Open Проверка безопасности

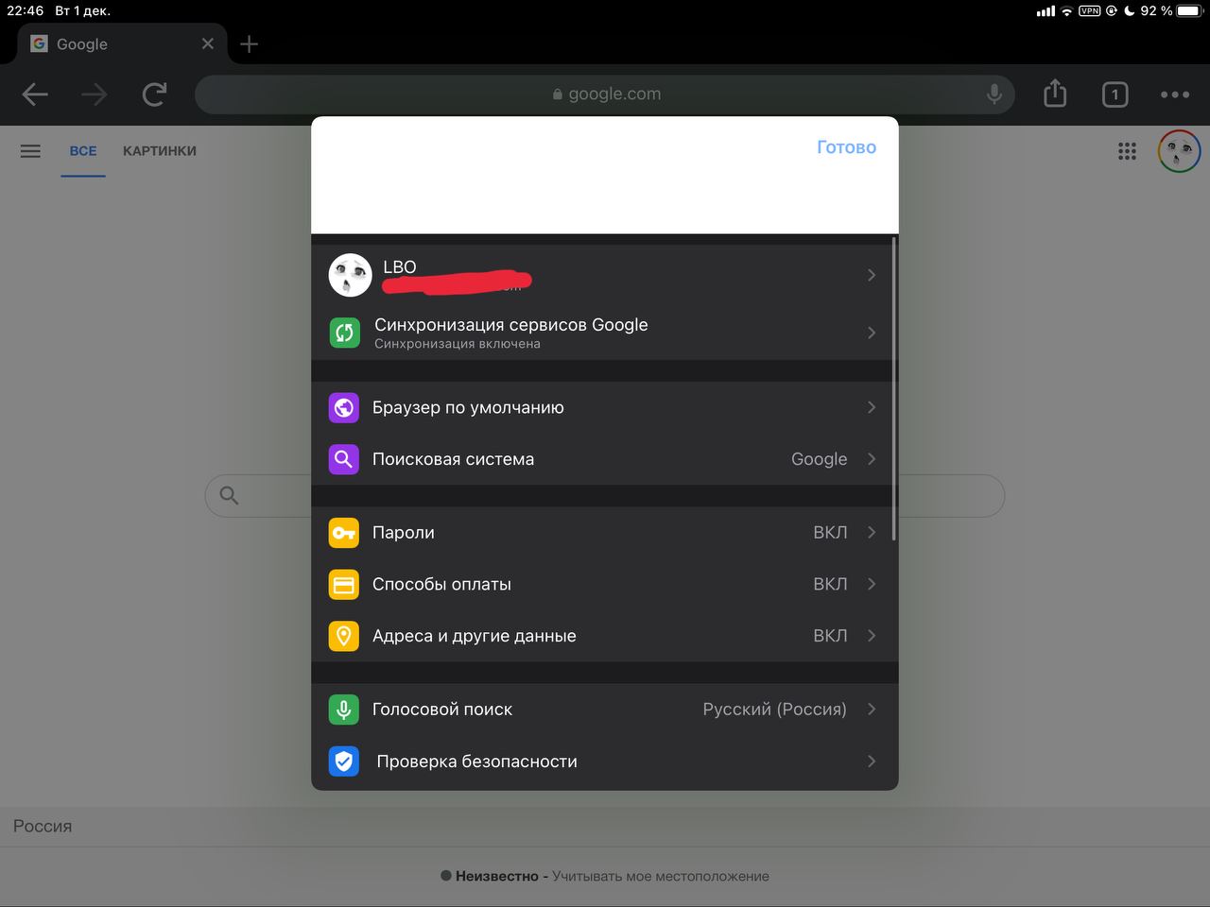(x=605, y=762)
